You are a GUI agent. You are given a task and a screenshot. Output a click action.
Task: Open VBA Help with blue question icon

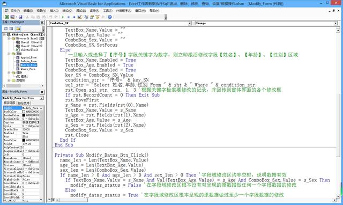110,17
